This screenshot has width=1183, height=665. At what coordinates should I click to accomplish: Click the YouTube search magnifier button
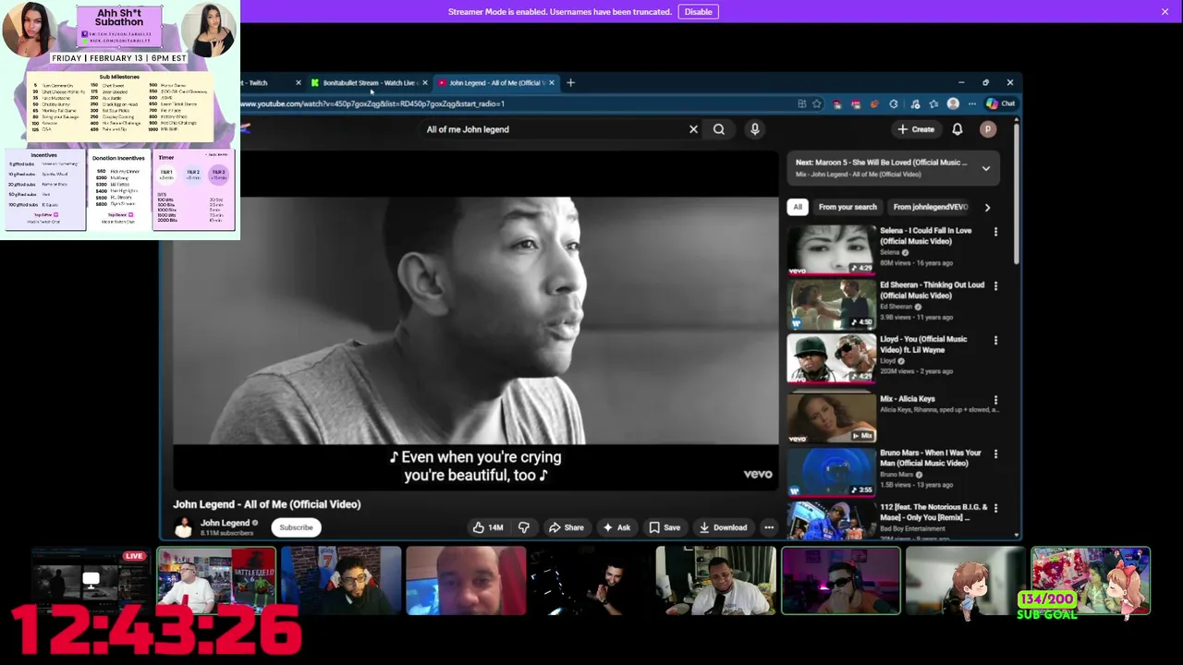[x=718, y=129]
